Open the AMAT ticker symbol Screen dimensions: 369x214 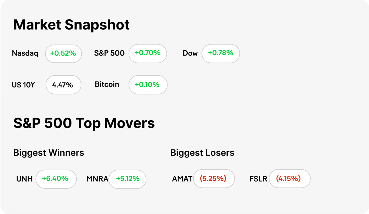[182, 179]
